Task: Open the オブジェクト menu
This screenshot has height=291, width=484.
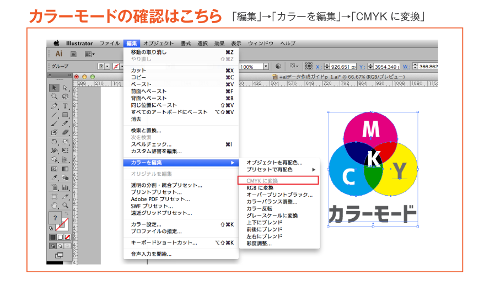Action: [158, 43]
